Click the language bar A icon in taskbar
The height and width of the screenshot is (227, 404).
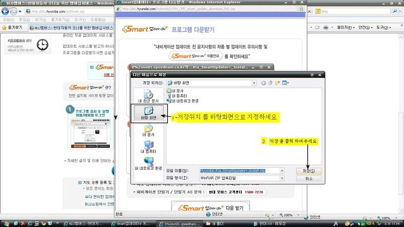click(x=336, y=224)
